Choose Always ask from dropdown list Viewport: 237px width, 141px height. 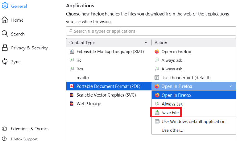194,104
